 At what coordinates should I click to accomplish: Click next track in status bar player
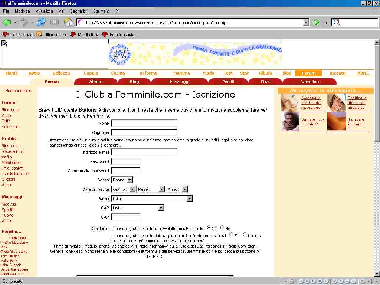(x=326, y=281)
